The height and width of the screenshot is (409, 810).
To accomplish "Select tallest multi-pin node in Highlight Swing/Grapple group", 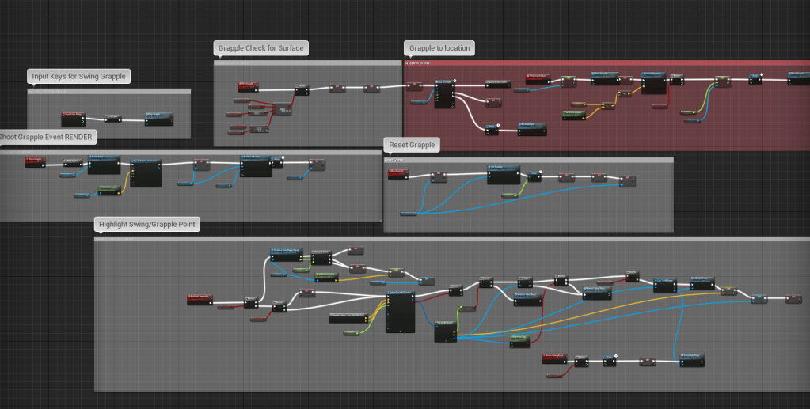I will click(400, 312).
